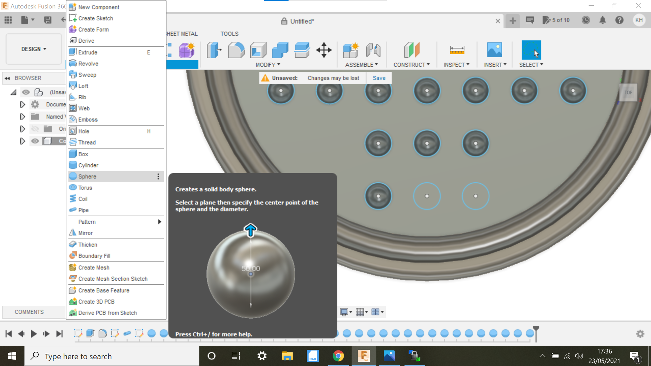Choose the Sweep command
Screen dimensions: 651x366
(87, 75)
